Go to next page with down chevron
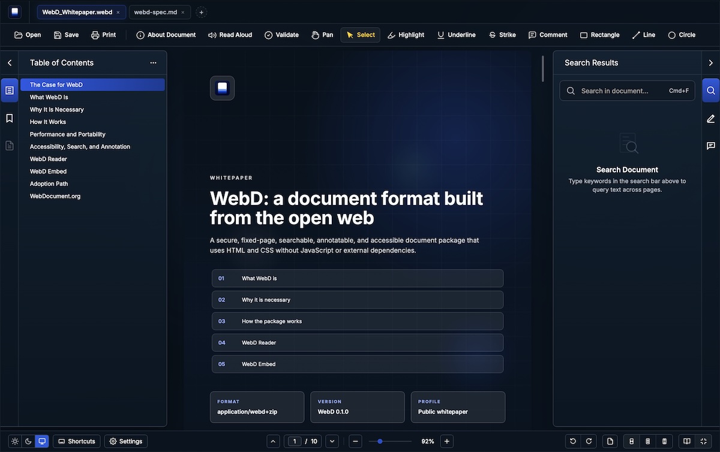720x452 pixels. click(332, 441)
